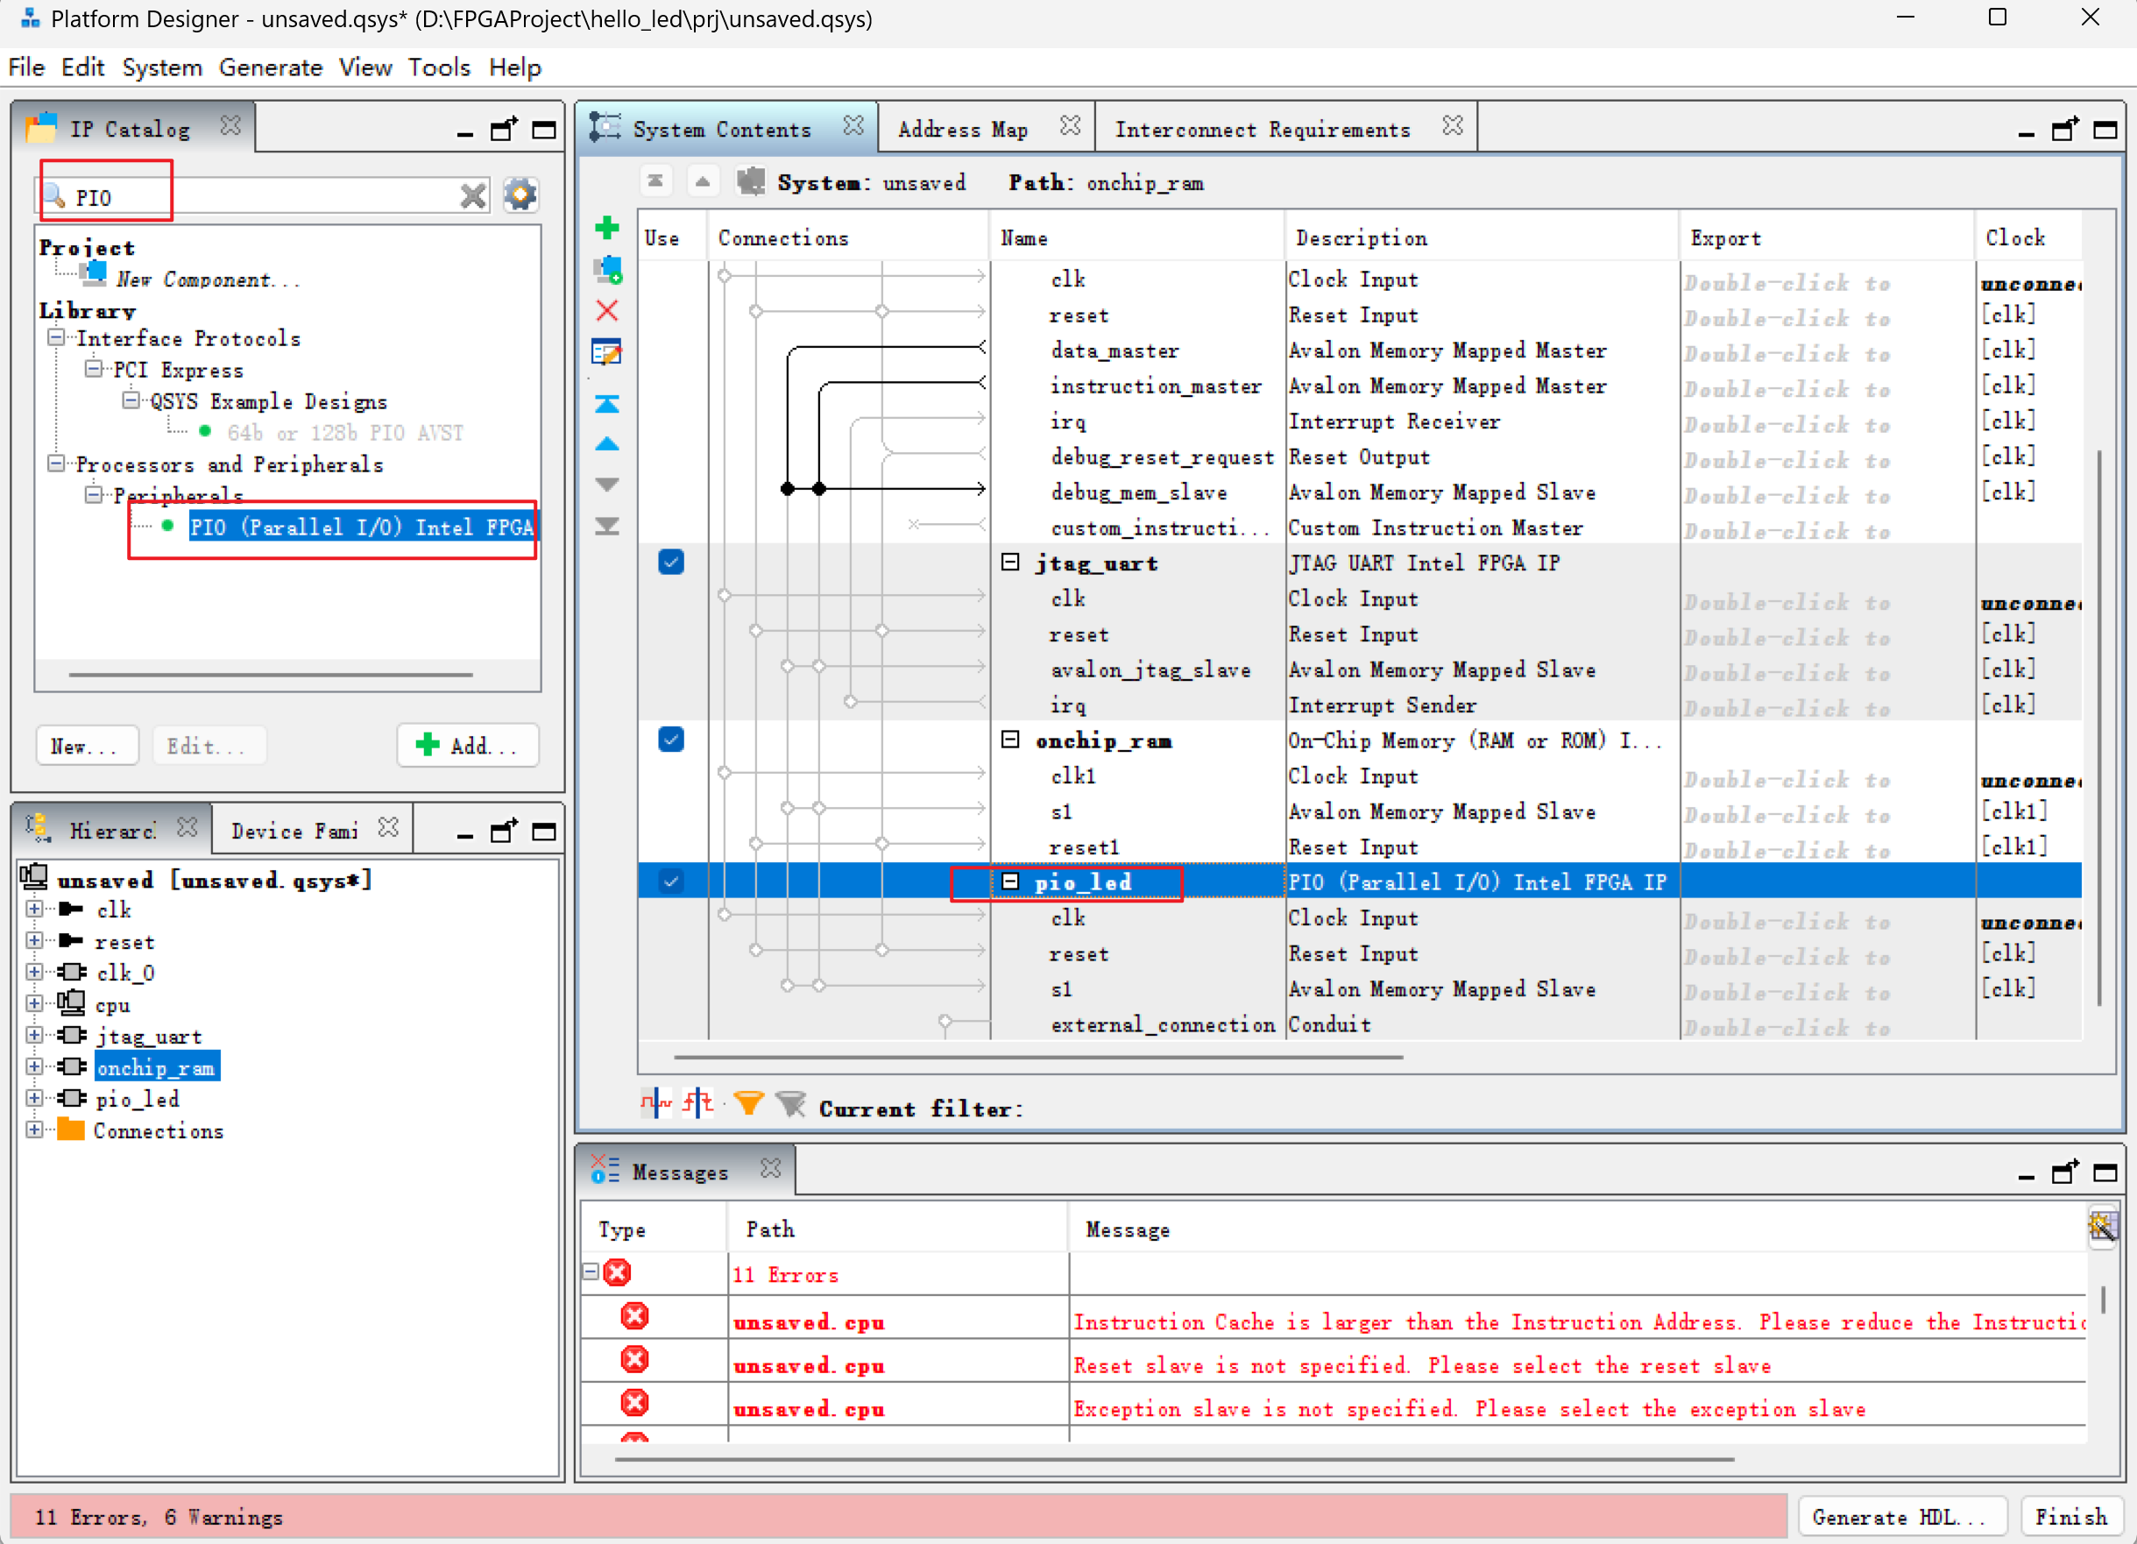Click the IP Catalog search field

(x=264, y=196)
